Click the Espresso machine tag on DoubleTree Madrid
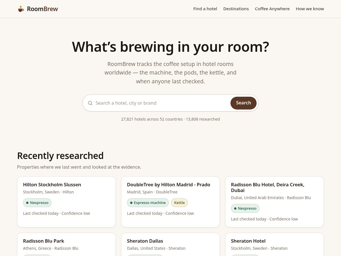This screenshot has width=341, height=256. 148,203
